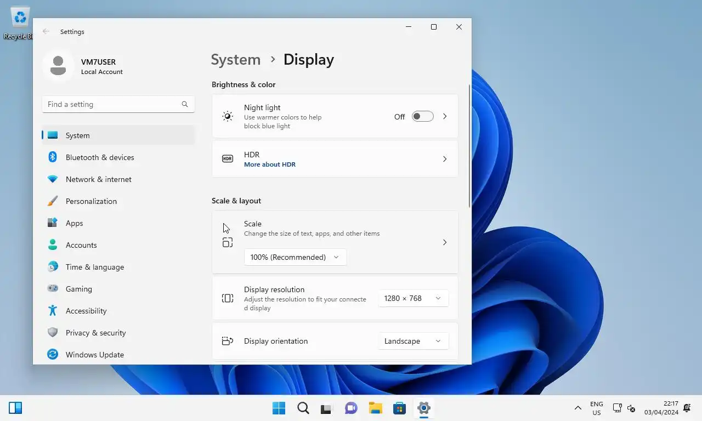This screenshot has height=421, width=702.
Task: Click the ENG US language indicator
Action: click(x=597, y=408)
